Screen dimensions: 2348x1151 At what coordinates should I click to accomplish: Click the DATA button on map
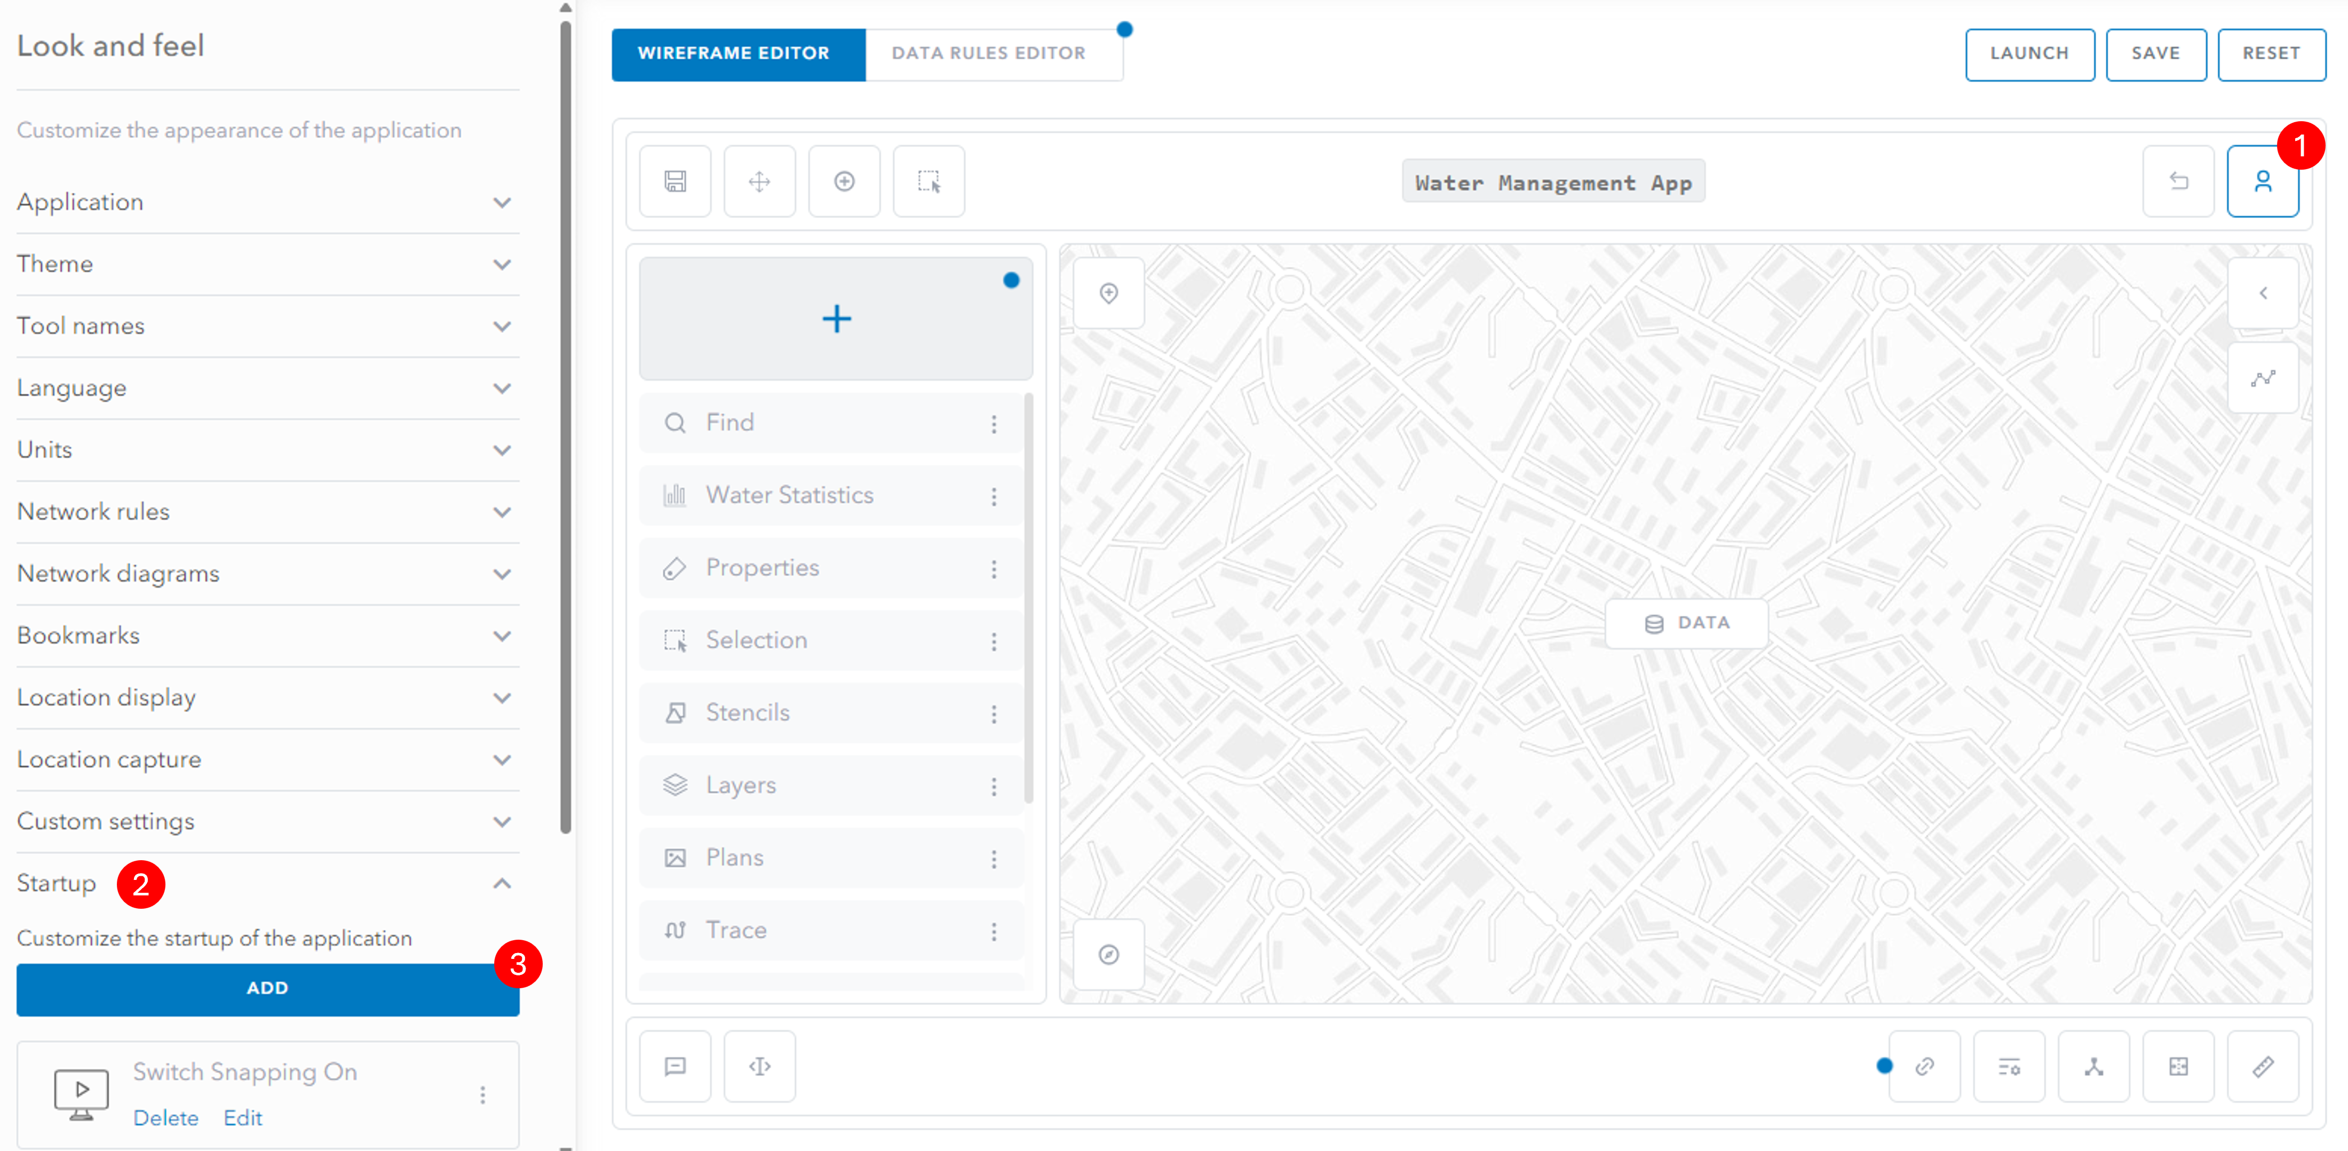pos(1686,623)
